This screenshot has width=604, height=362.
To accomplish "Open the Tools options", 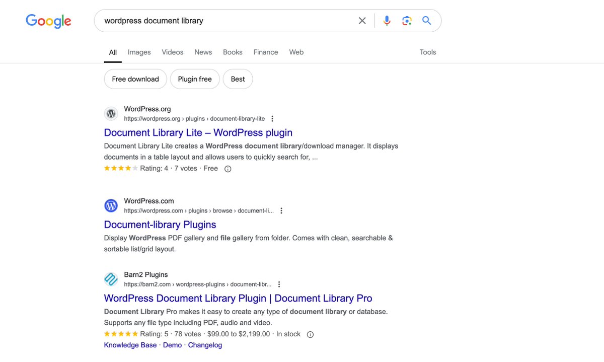I will 428,52.
